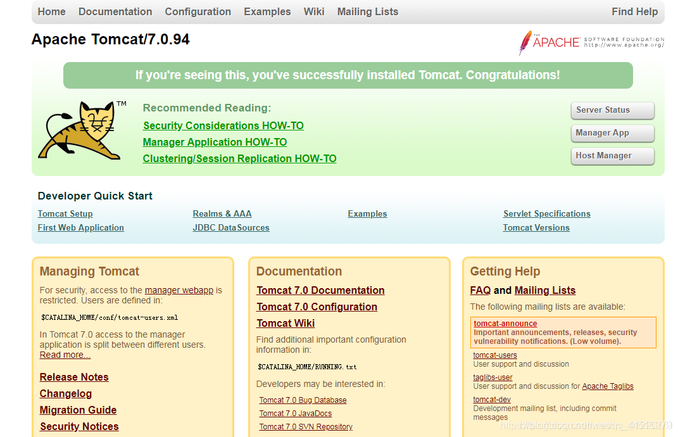Click the green Congratulations banner
Image resolution: width=678 pixels, height=437 pixels.
tap(348, 75)
